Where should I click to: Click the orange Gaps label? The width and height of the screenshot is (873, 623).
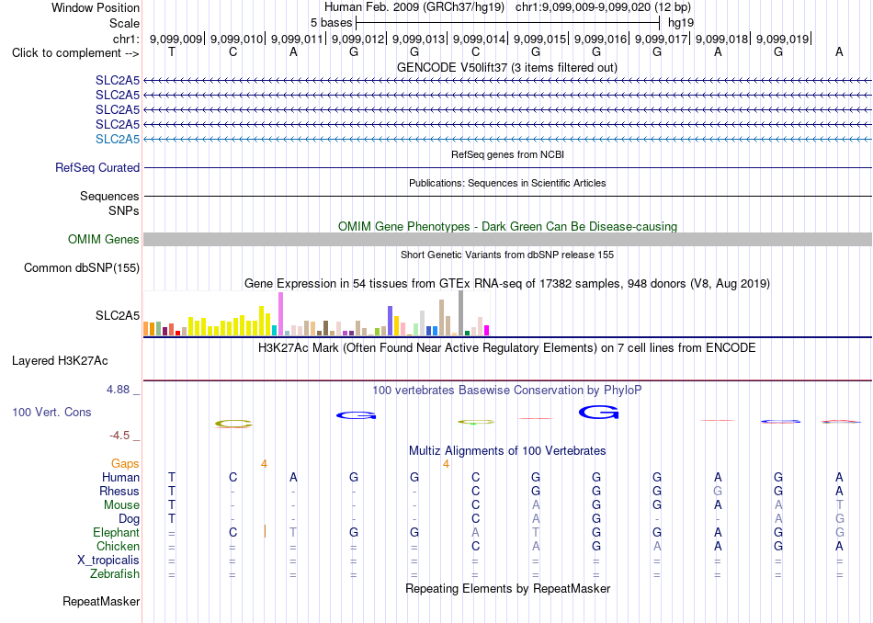(125, 463)
